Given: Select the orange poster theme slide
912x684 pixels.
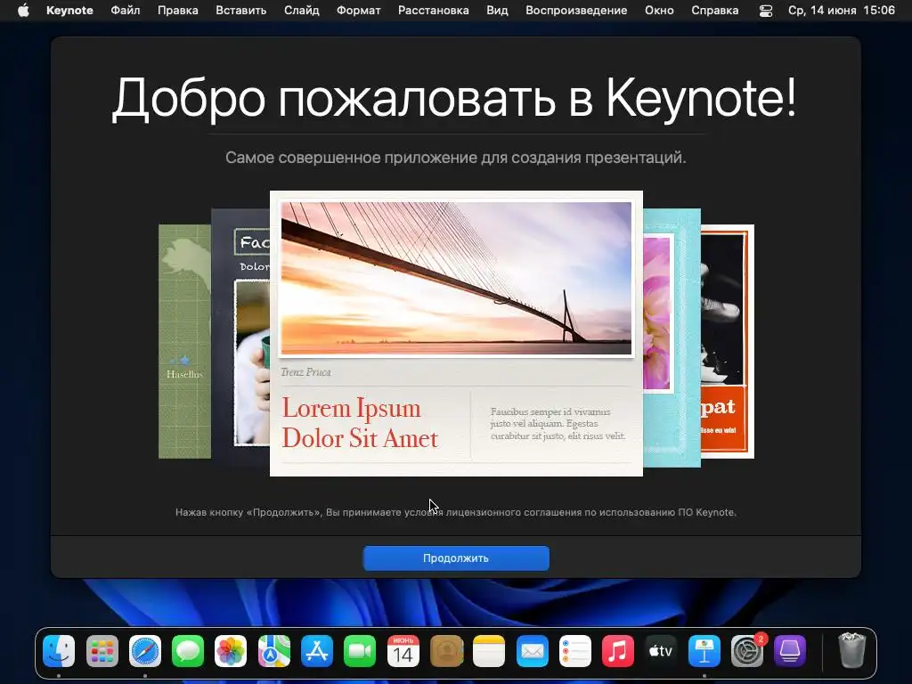Looking at the screenshot, I should pos(728,341).
